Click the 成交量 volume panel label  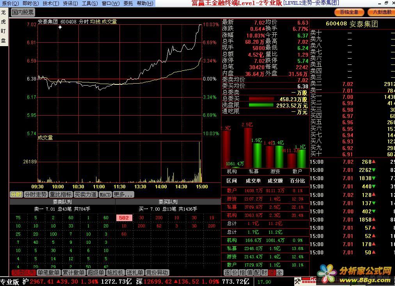coord(45,138)
